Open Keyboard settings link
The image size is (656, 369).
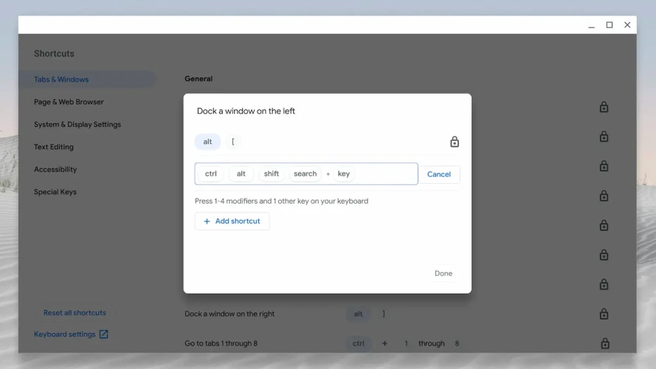tap(65, 334)
